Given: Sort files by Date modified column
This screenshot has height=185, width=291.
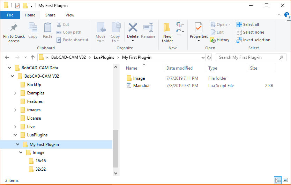Looking at the screenshot, I should pyautogui.click(x=179, y=68).
